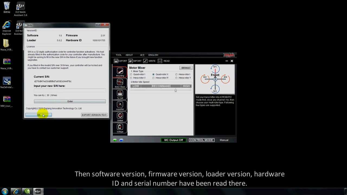Click the Firmware version 2.01 value
This screenshot has height=195, width=347.
pyautogui.click(x=103, y=35)
